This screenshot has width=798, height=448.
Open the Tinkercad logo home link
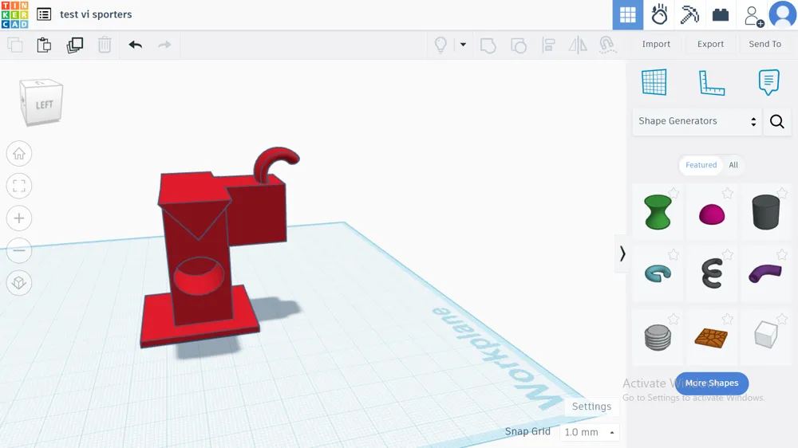[x=14, y=14]
